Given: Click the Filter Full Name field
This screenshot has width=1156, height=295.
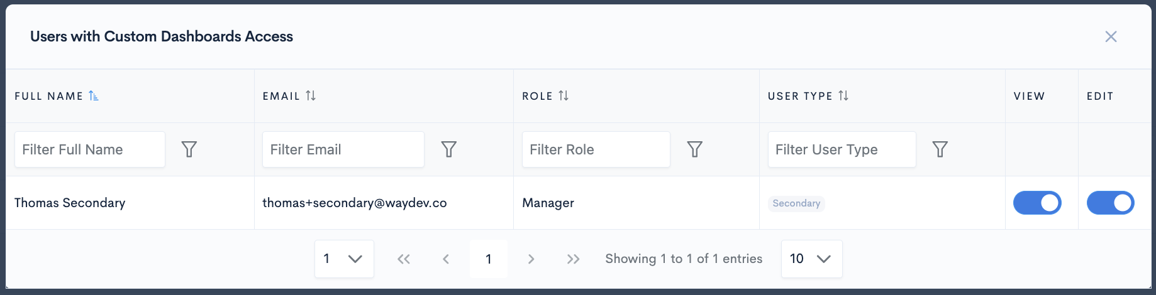Looking at the screenshot, I should pos(90,149).
